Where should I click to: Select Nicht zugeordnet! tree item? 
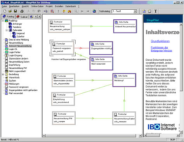pos(17,71)
